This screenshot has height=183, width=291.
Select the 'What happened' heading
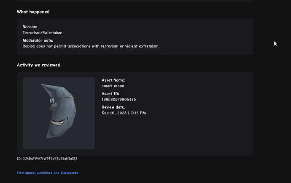coord(33,12)
